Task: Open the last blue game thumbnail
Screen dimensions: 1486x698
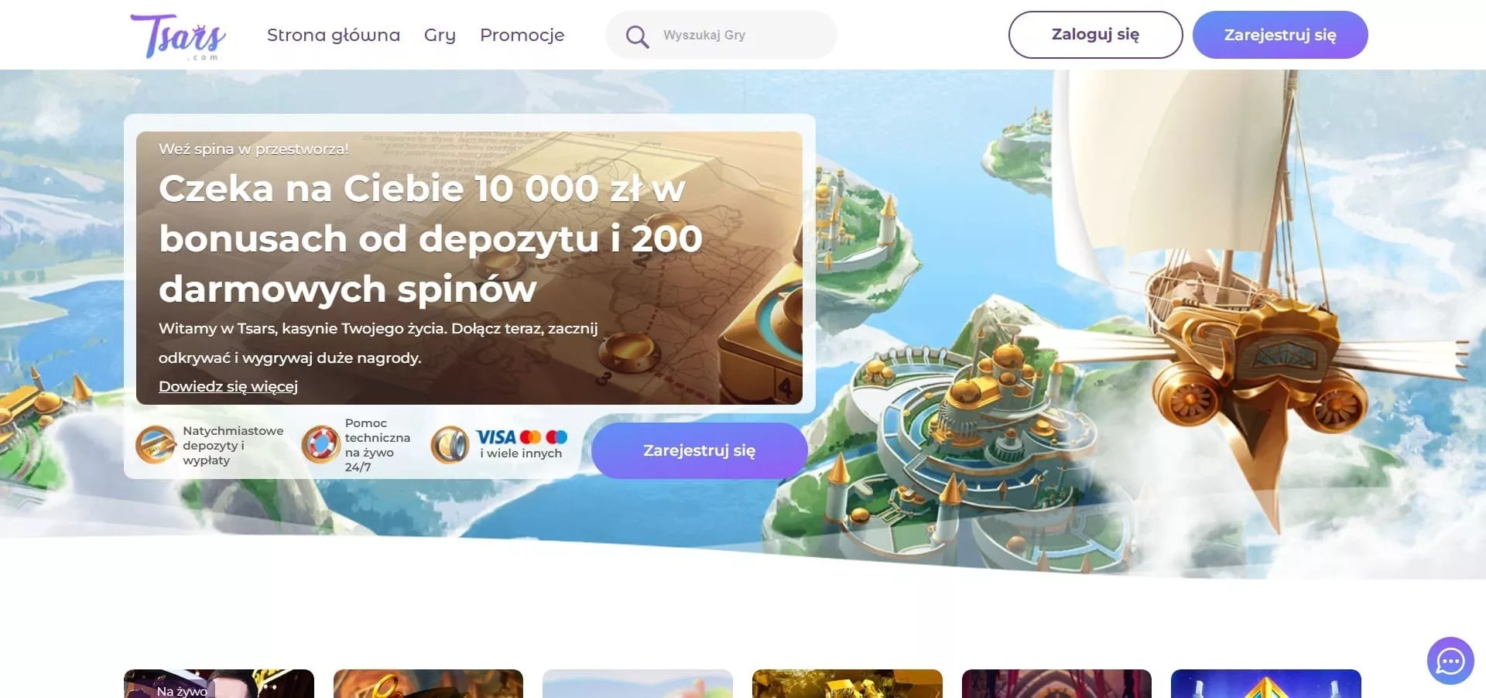Action: coord(1266,683)
